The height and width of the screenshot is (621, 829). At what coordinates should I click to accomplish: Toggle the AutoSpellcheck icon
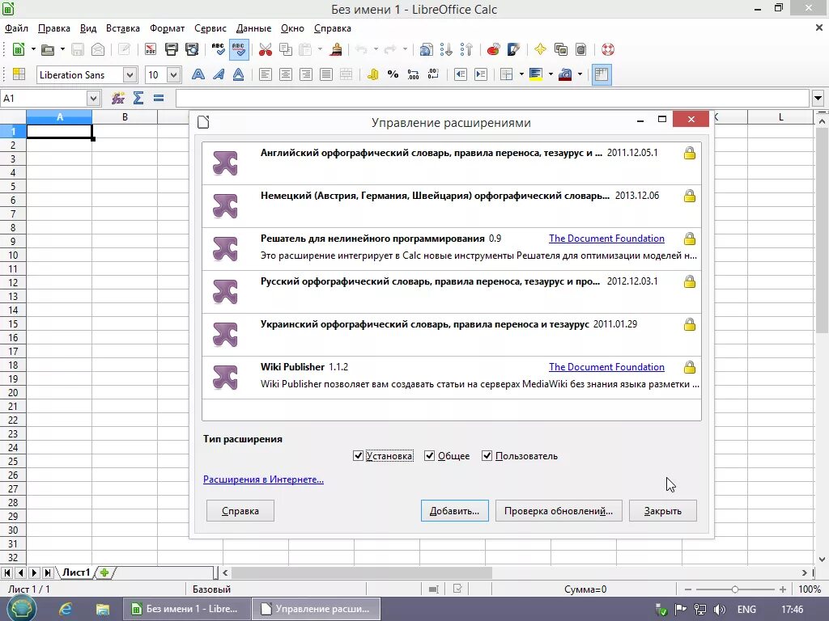tap(239, 49)
